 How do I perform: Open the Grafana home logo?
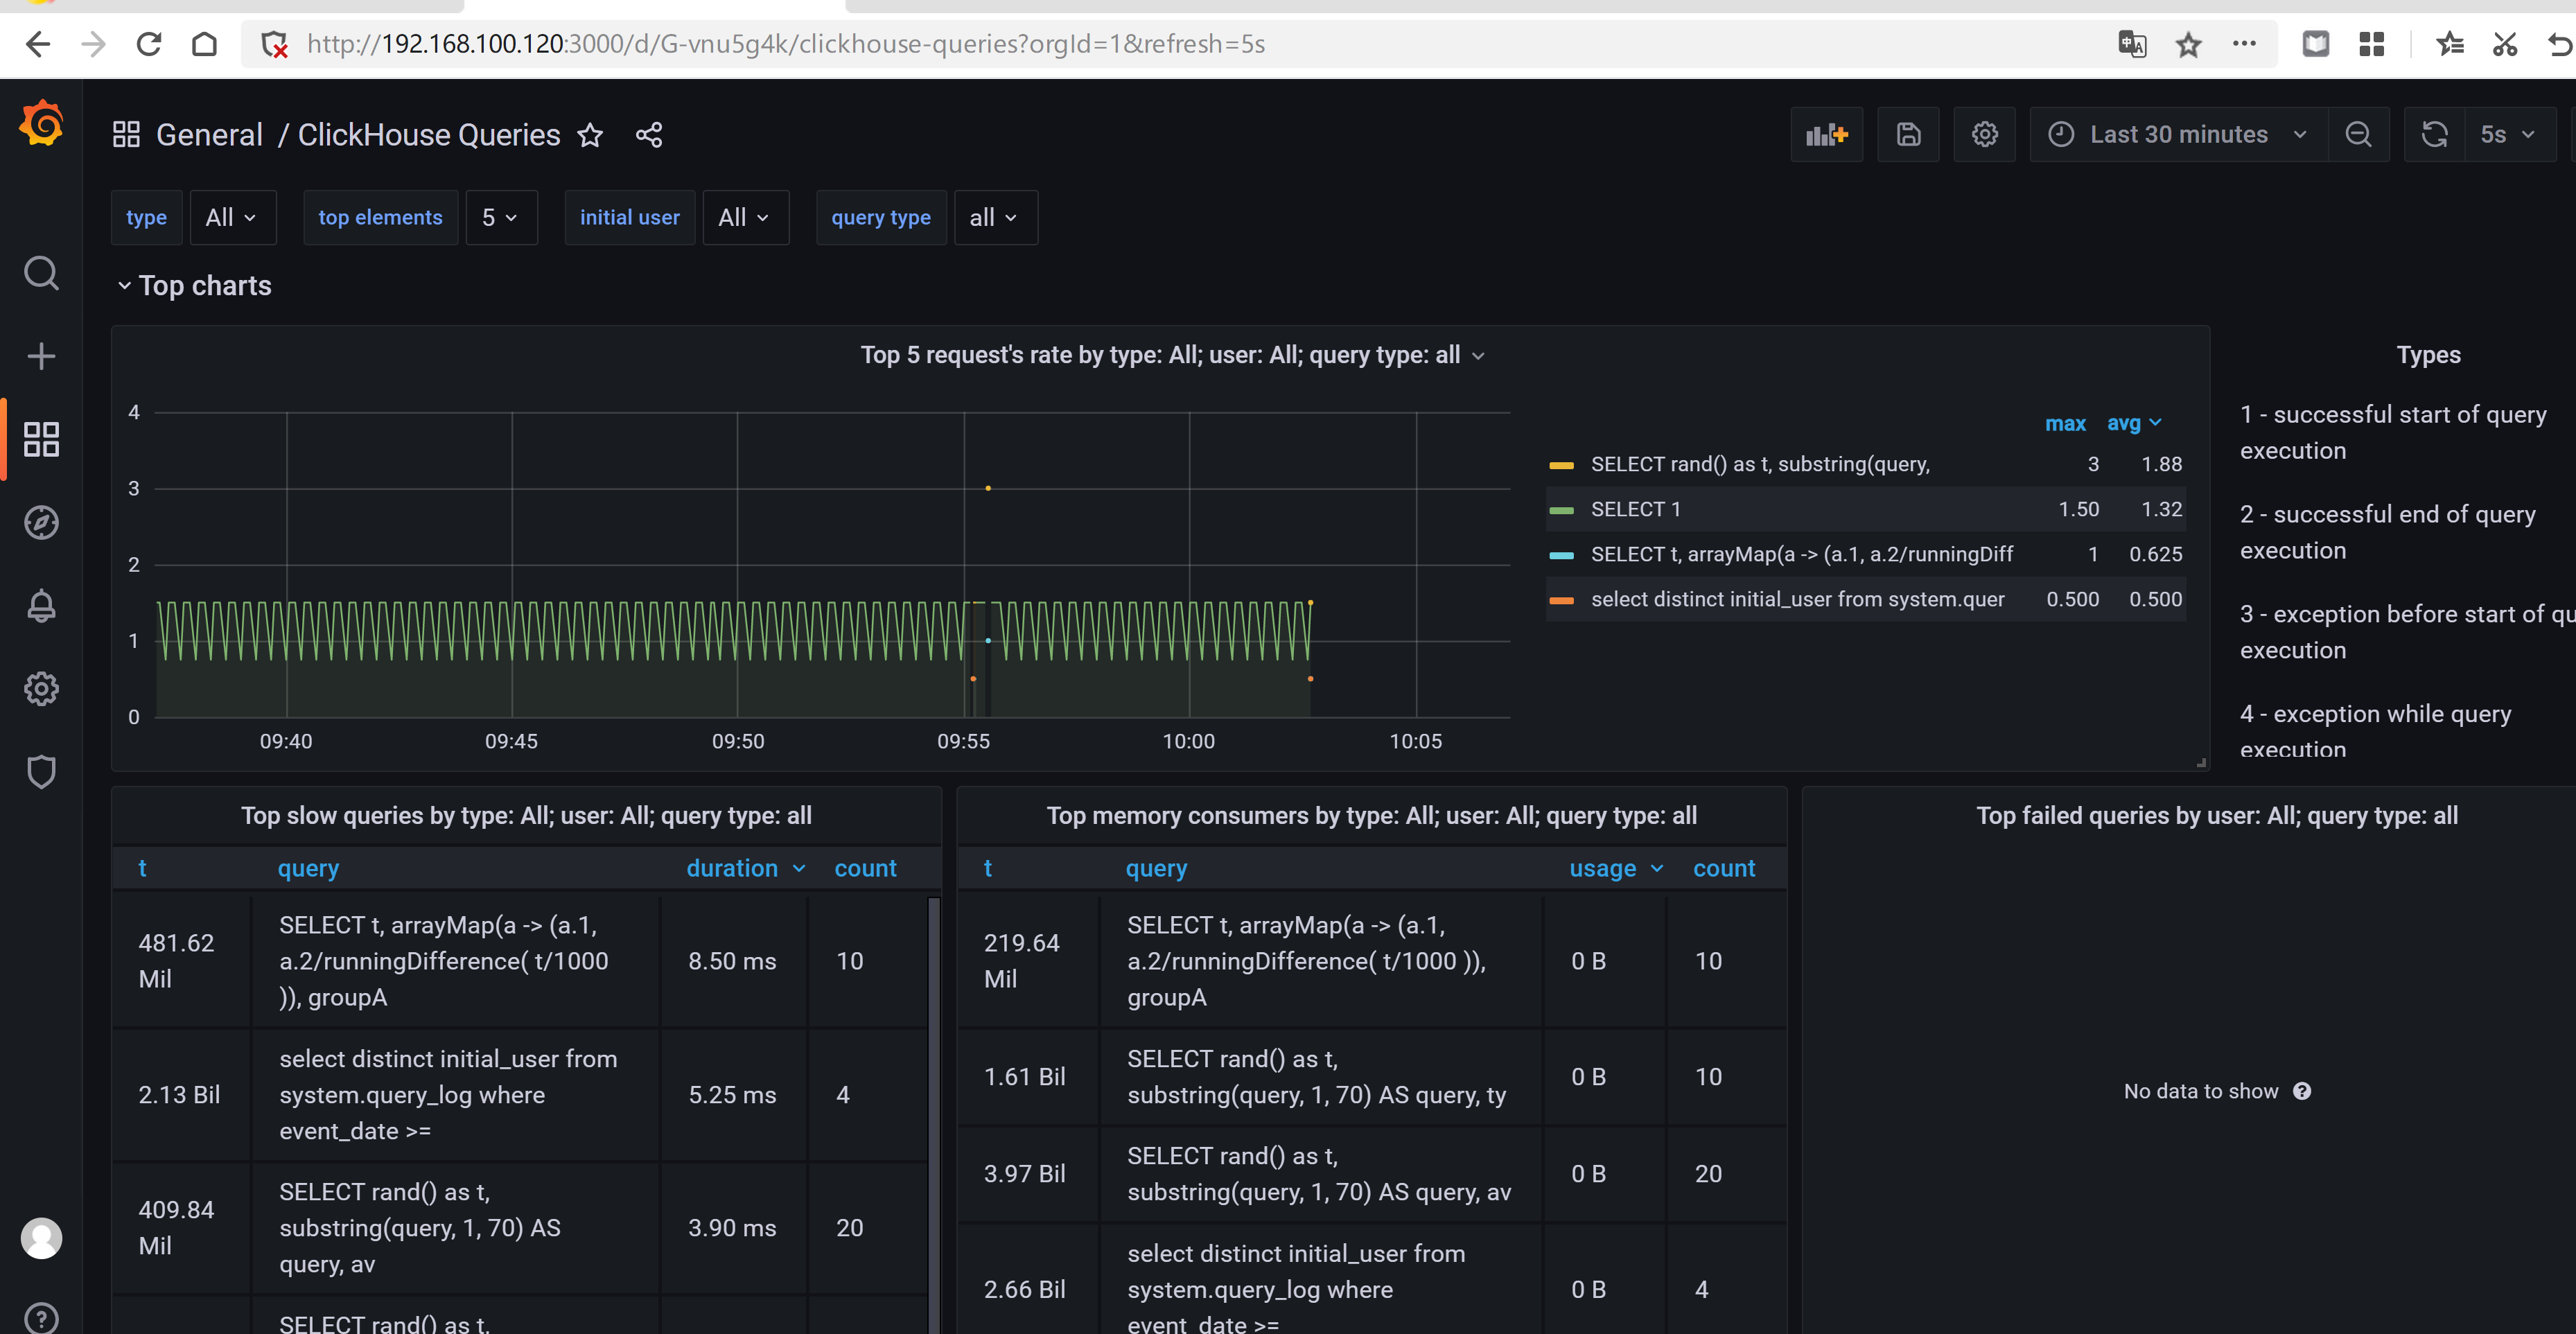41,124
